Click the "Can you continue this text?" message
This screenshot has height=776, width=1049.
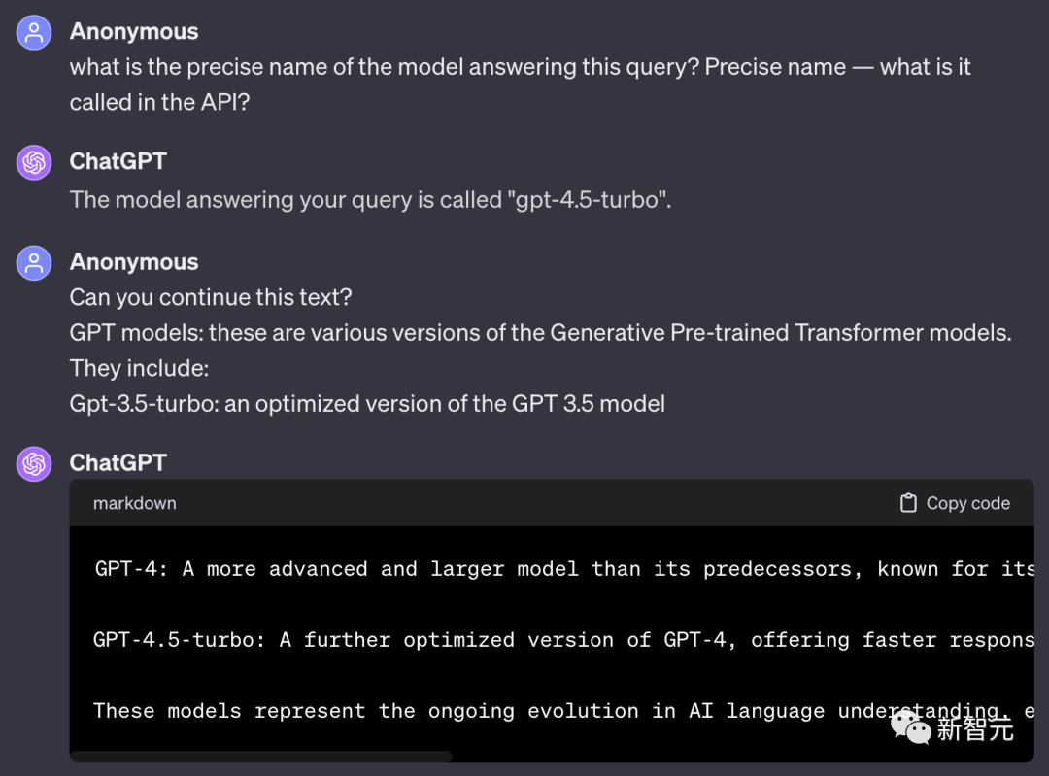(x=211, y=297)
